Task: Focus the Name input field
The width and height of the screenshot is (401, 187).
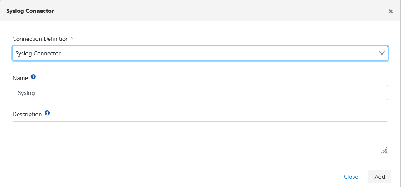Action: 200,93
